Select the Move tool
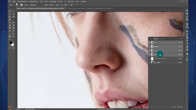The image size is (196, 110). coord(9,11)
